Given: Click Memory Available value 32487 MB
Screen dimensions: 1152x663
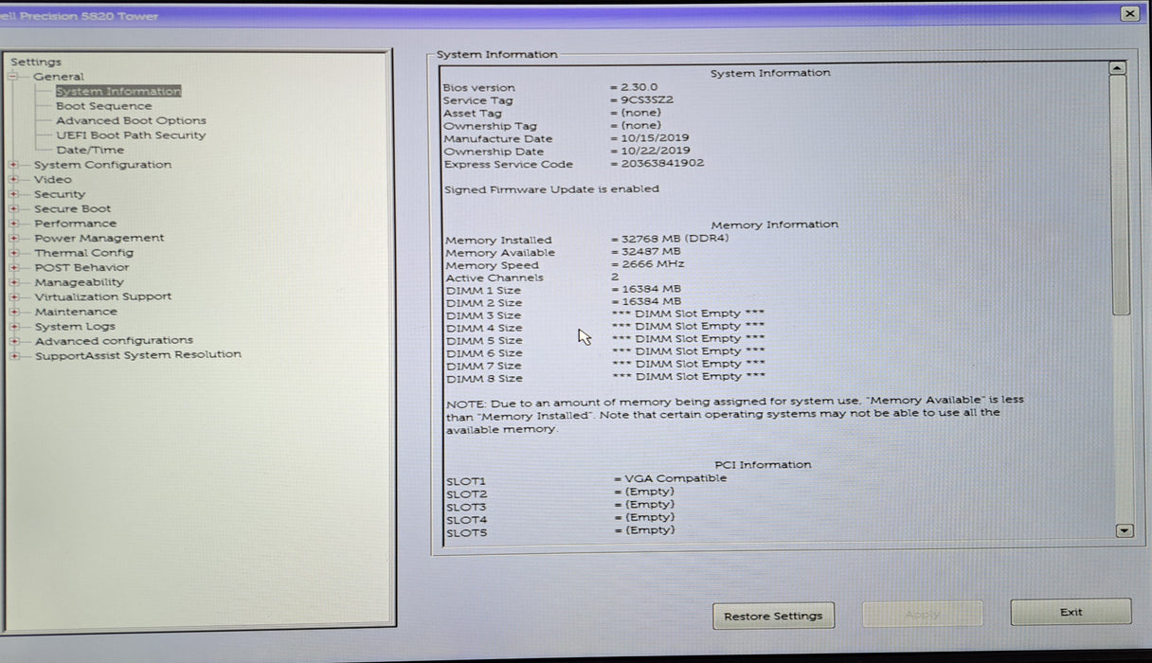Looking at the screenshot, I should [651, 252].
